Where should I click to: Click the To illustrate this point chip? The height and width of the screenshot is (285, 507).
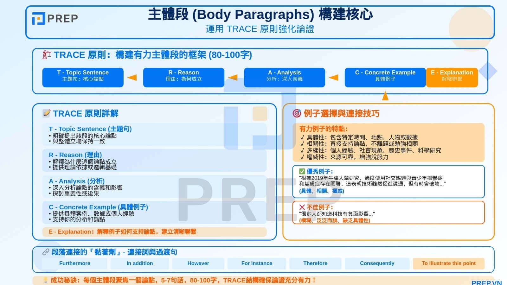449,263
